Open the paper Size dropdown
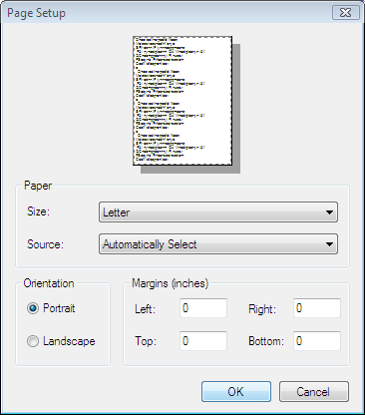Viewport: 365px width, 415px height. click(x=218, y=212)
